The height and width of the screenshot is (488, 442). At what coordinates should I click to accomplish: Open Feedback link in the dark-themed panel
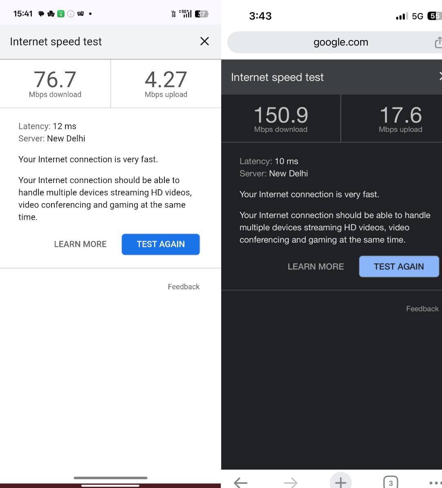[422, 309]
